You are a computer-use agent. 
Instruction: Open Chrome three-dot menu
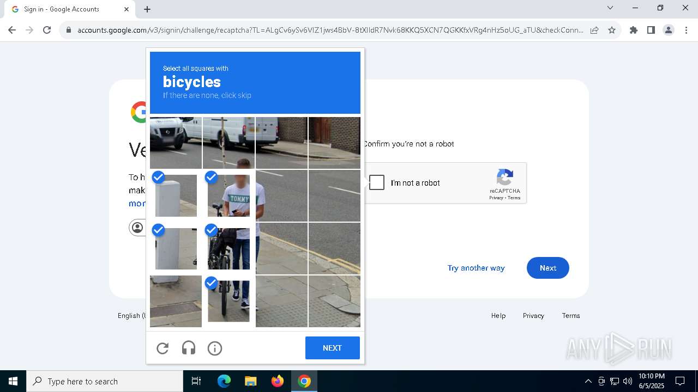[x=686, y=30]
